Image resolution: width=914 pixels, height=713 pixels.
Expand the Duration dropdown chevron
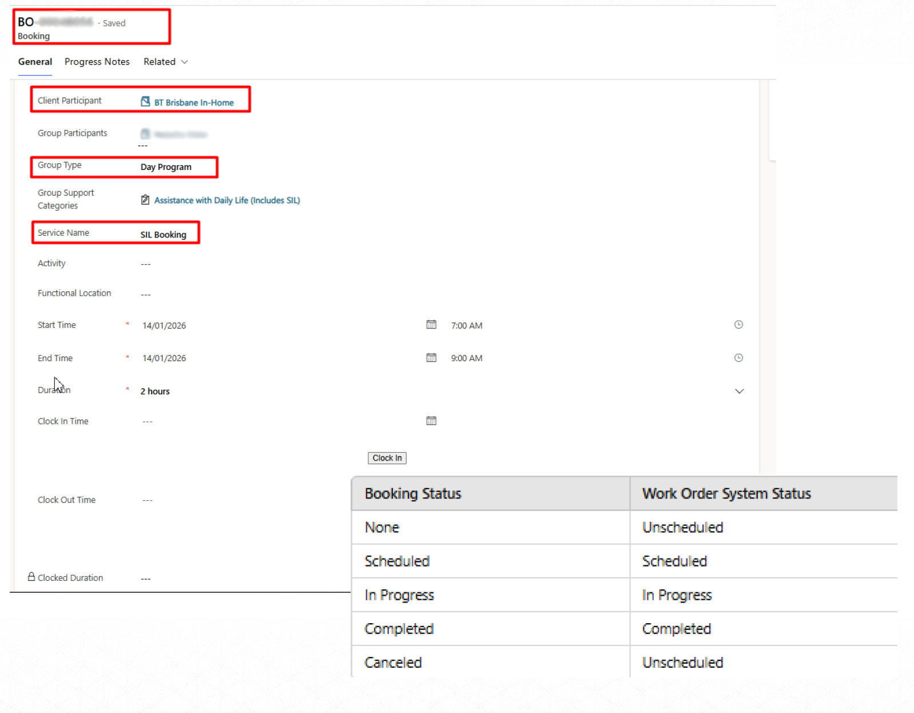click(739, 391)
